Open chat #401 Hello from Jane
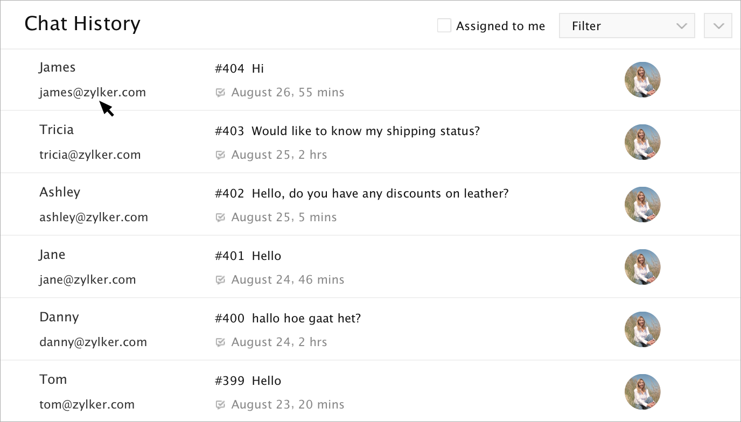This screenshot has width=741, height=422. coord(248,256)
